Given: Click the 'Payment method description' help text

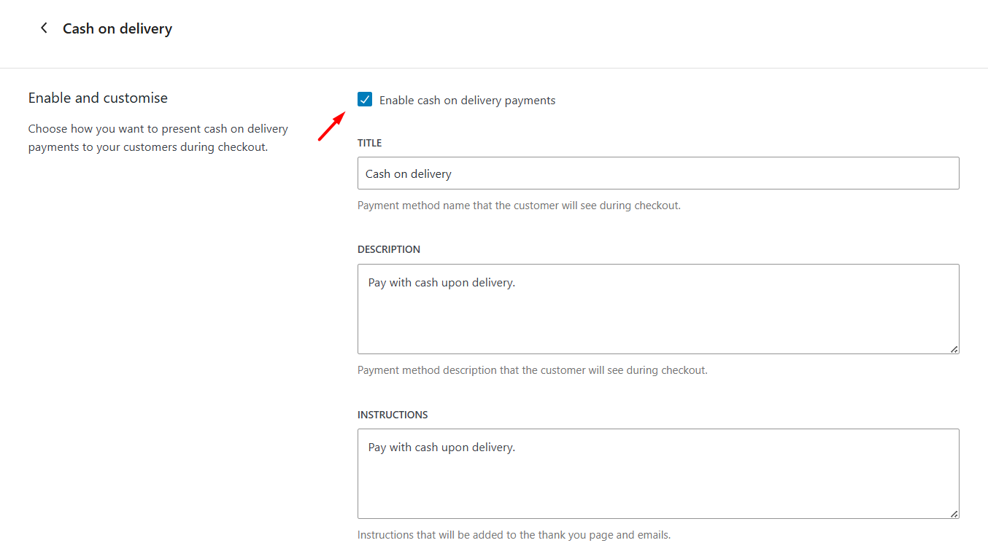Looking at the screenshot, I should click(x=533, y=370).
